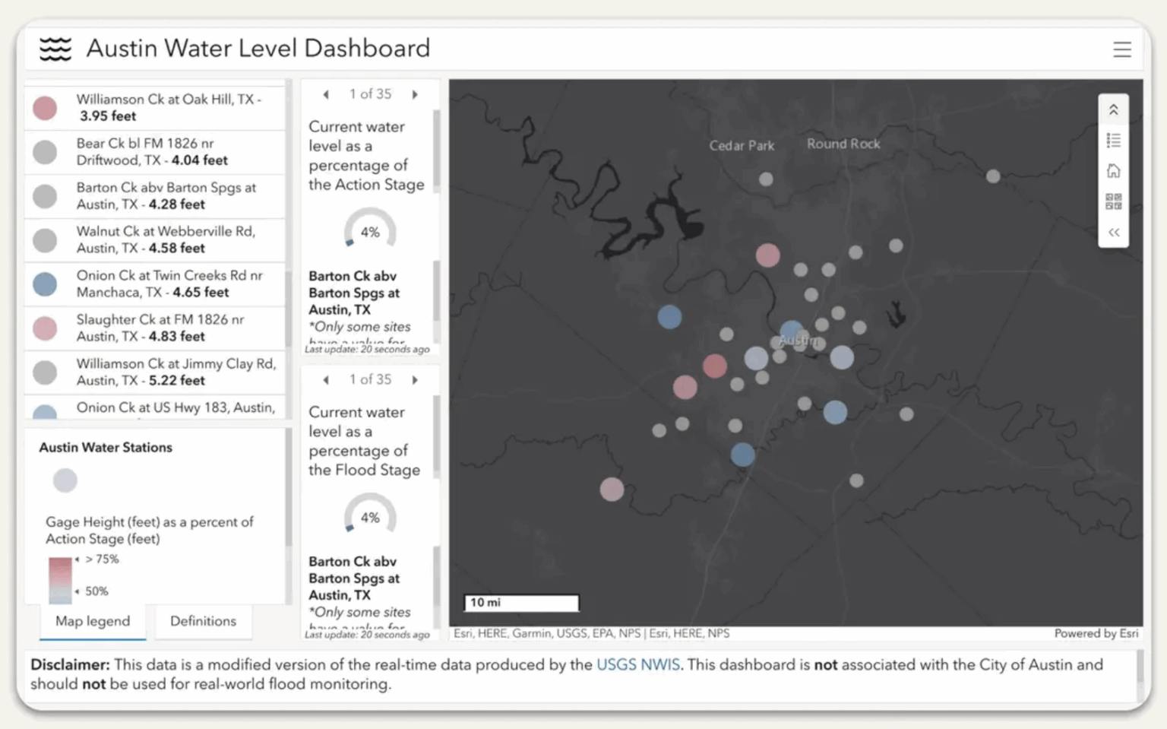Open the map legend list icon
The width and height of the screenshot is (1167, 729).
click(1113, 140)
